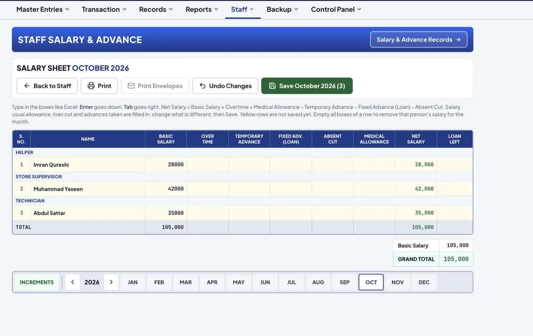Open the Control Panel menu
533x336 pixels.
336,10
